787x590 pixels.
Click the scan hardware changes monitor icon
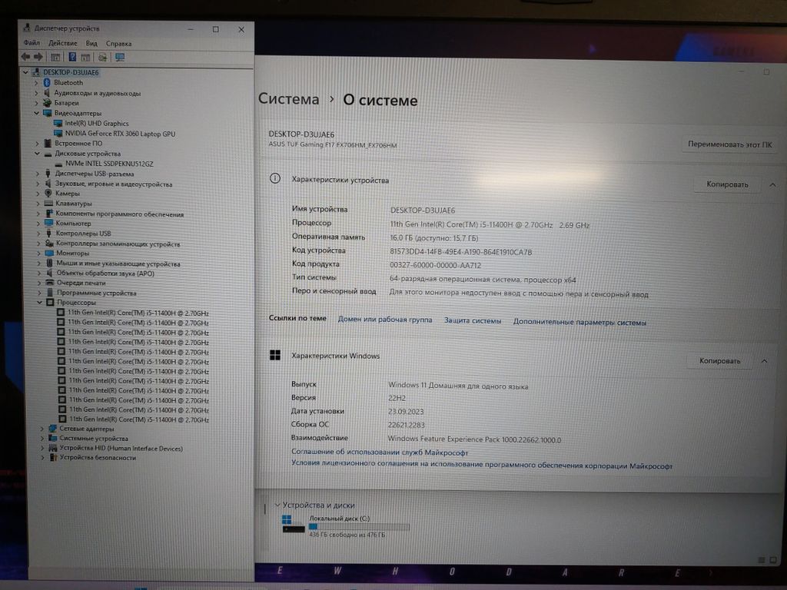click(120, 57)
